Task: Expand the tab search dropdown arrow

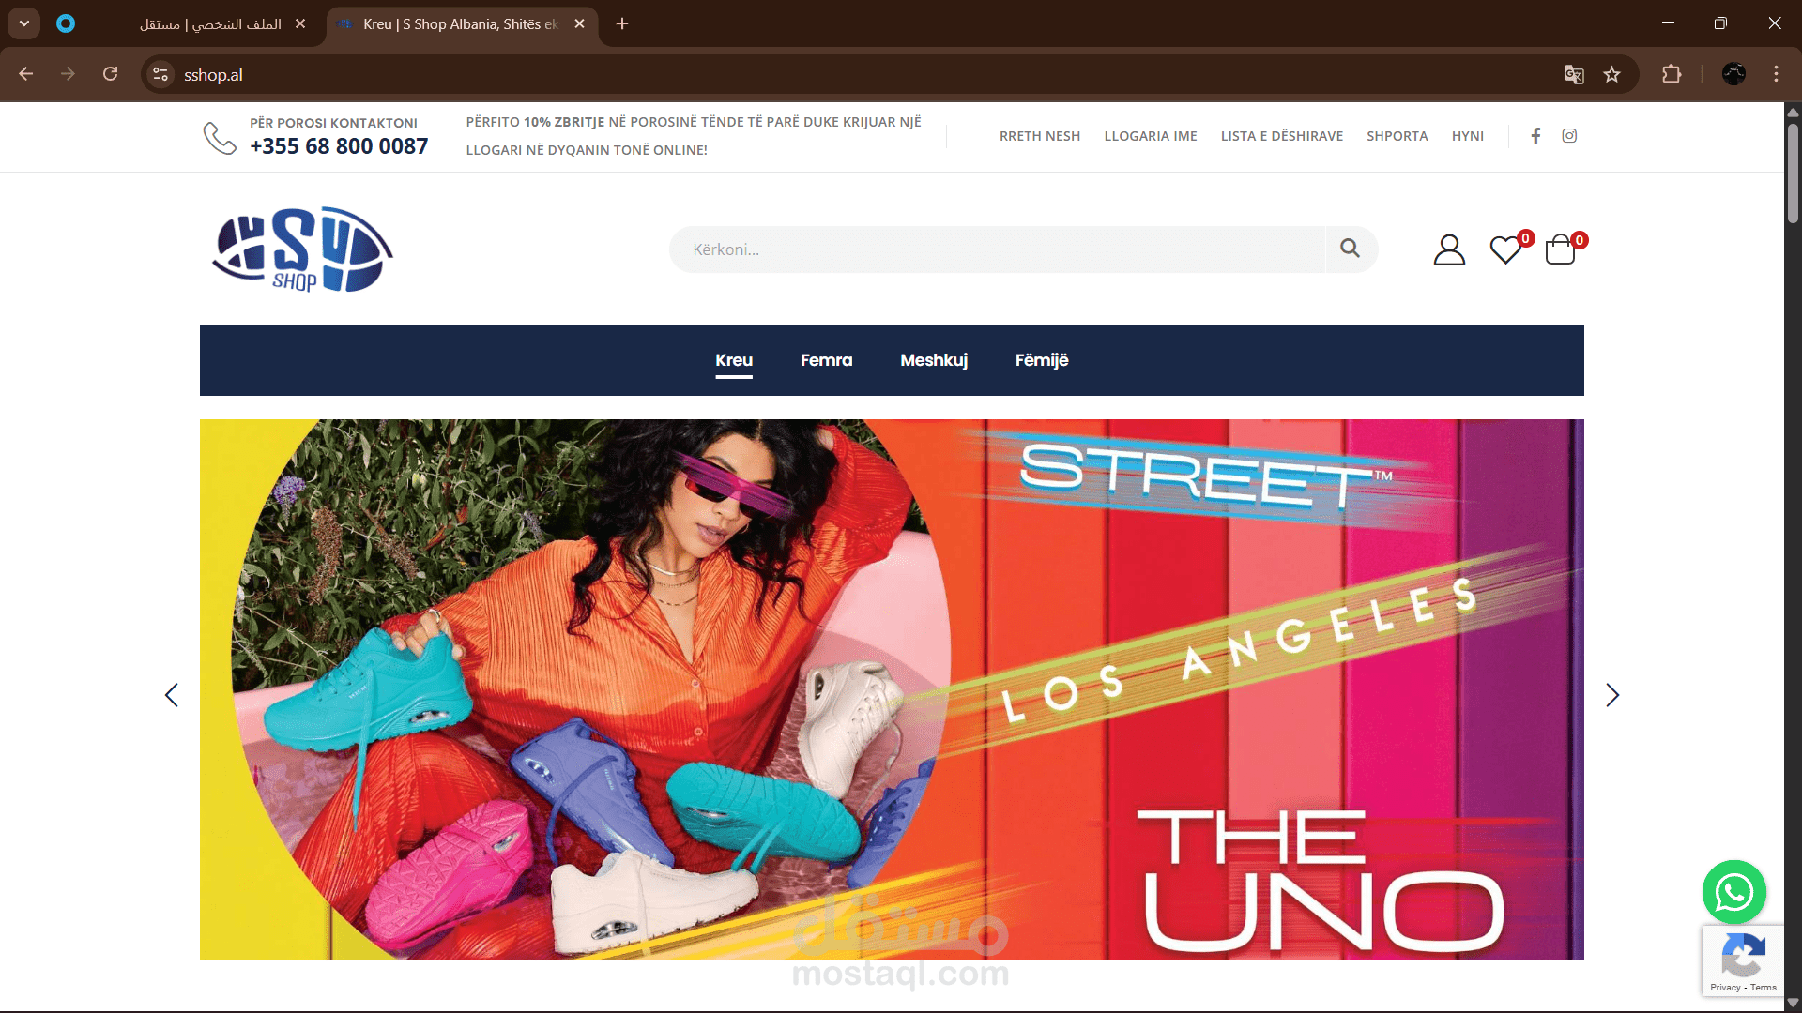Action: pos(24,23)
